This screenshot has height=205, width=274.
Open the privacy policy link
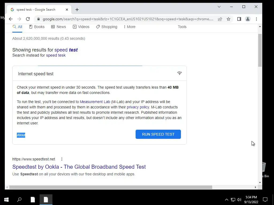138,107
